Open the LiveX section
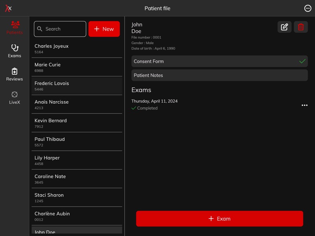Viewport: 315px width, 236px height. tap(14, 97)
